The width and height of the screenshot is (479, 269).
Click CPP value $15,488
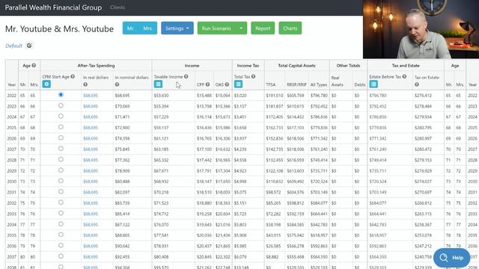click(x=204, y=96)
